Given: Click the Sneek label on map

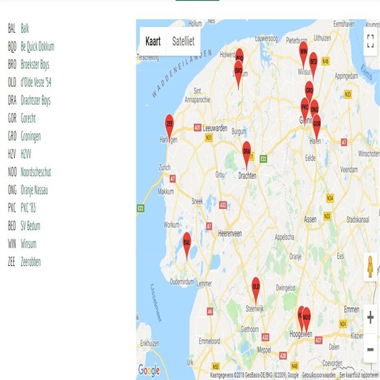Looking at the screenshot, I should pos(197,201).
